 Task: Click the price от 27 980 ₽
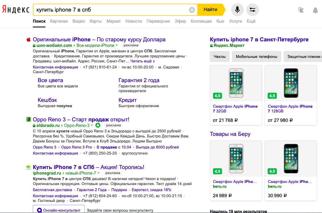point(280,120)
